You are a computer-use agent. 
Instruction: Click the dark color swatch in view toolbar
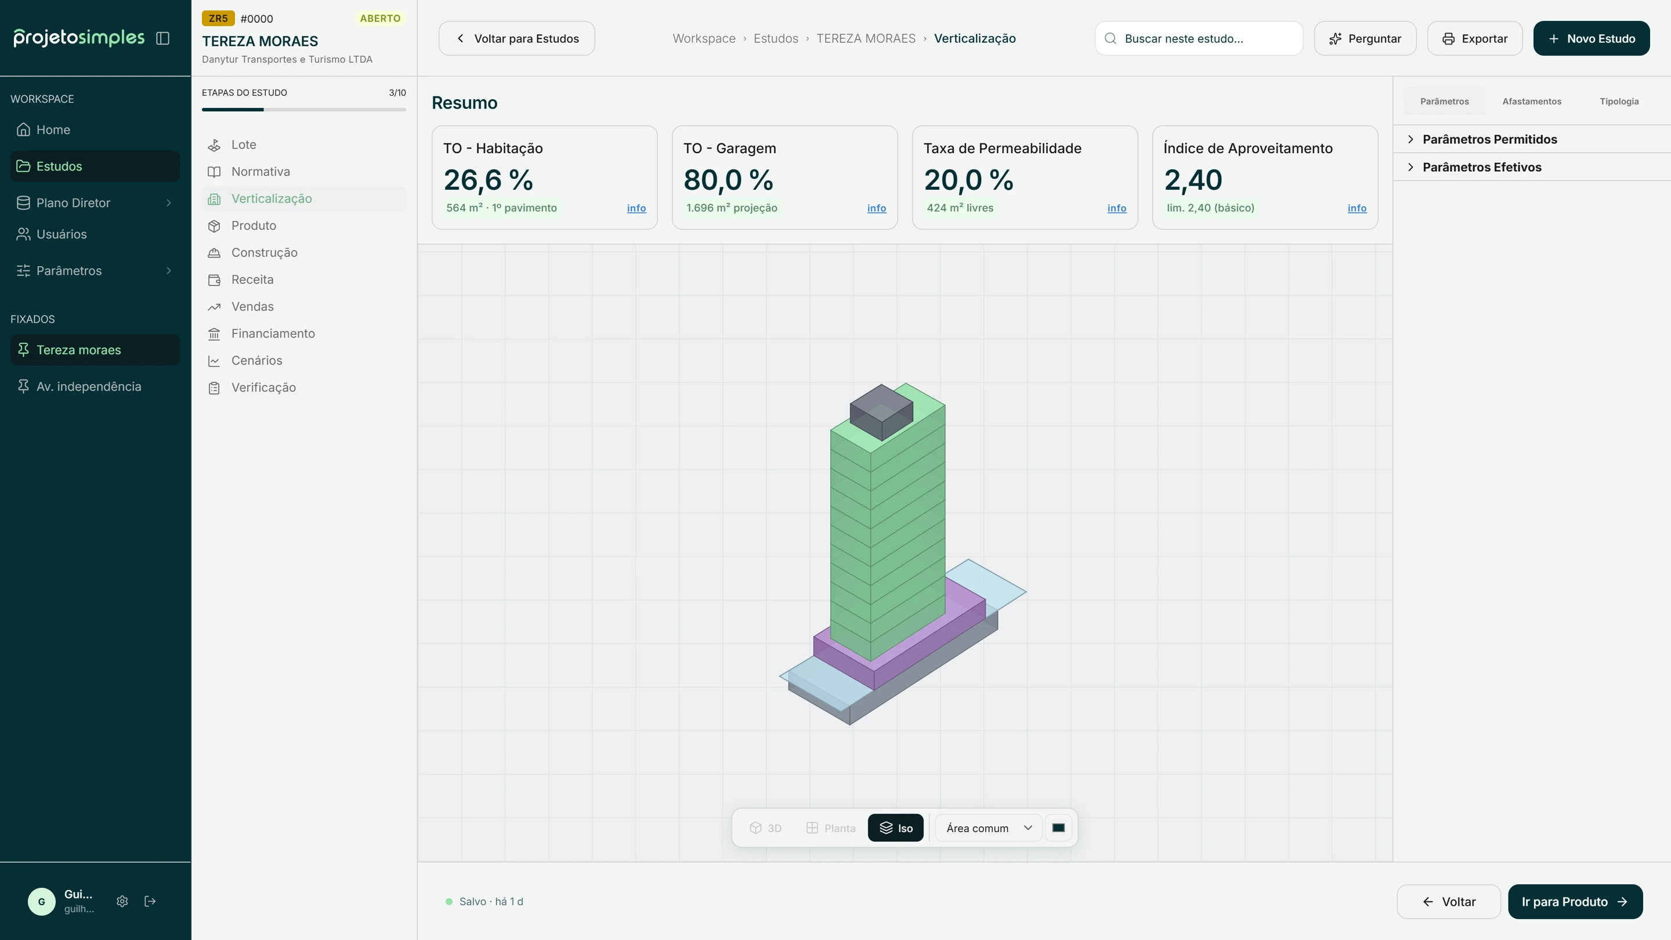1058,829
